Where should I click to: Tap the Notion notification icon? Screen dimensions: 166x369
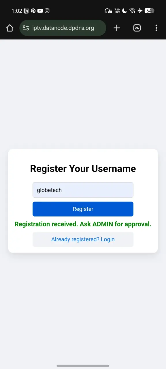click(27, 11)
